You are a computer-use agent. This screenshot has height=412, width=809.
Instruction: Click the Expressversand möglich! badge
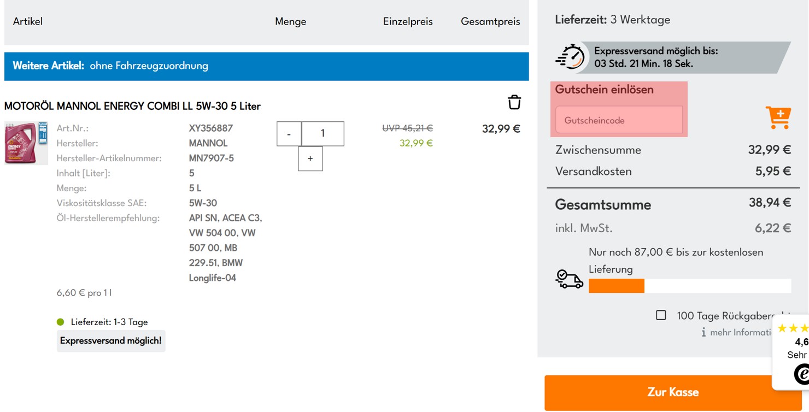pyautogui.click(x=111, y=340)
